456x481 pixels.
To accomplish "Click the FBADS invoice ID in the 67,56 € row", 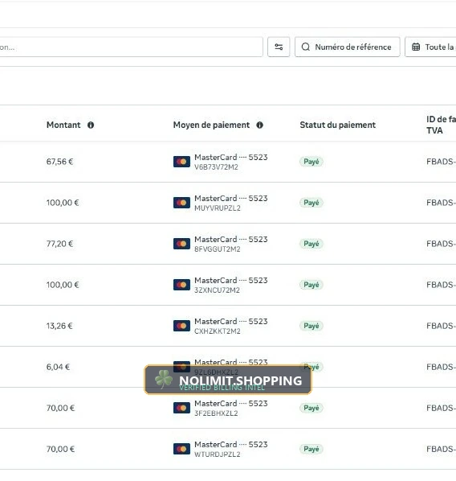I will click(441, 162).
